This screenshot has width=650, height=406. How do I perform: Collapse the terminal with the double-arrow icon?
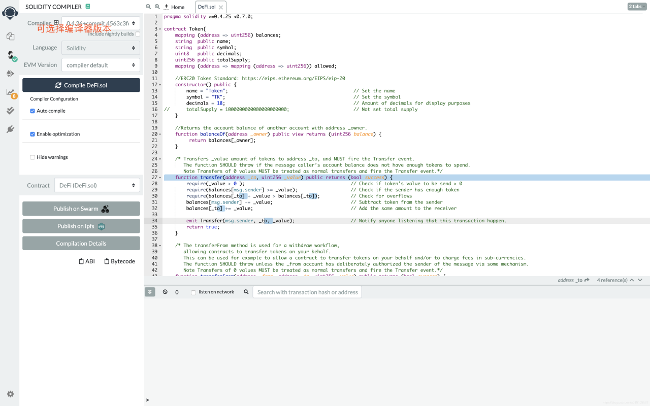pyautogui.click(x=149, y=292)
